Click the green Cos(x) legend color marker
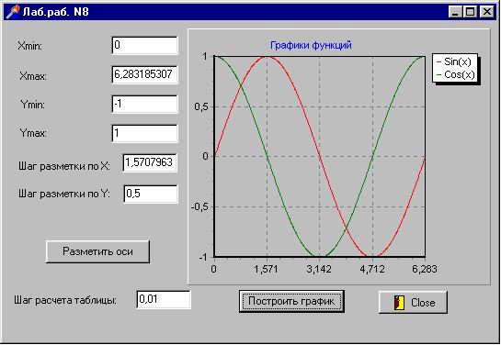Image resolution: width=501 pixels, height=345 pixels. (438, 75)
